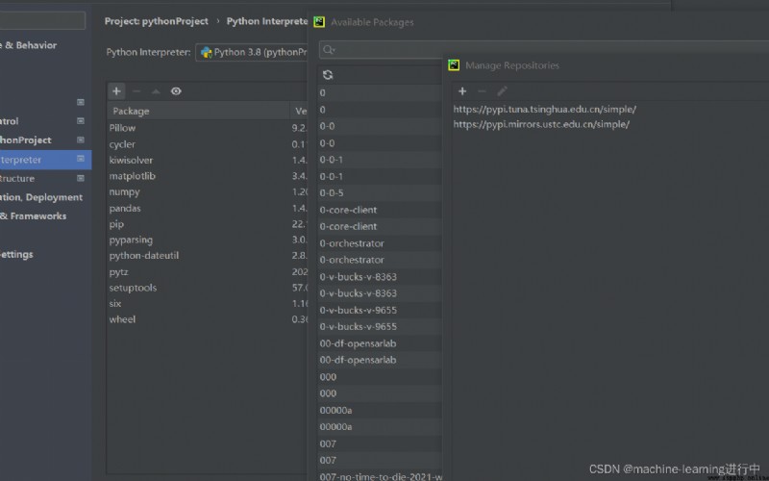Select the cycler package row

pos(208,144)
